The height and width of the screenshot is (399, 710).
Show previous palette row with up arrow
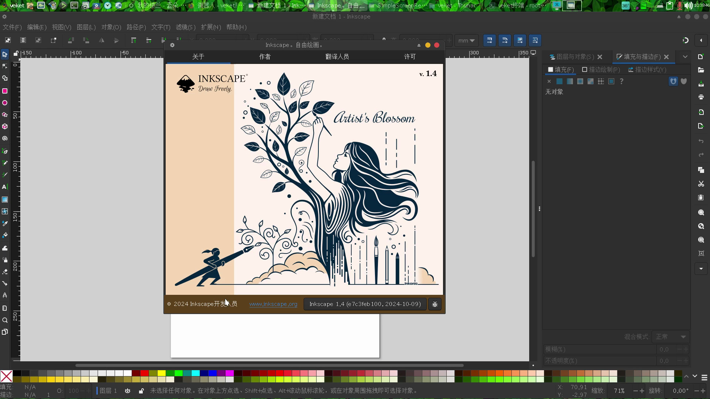coord(686,376)
